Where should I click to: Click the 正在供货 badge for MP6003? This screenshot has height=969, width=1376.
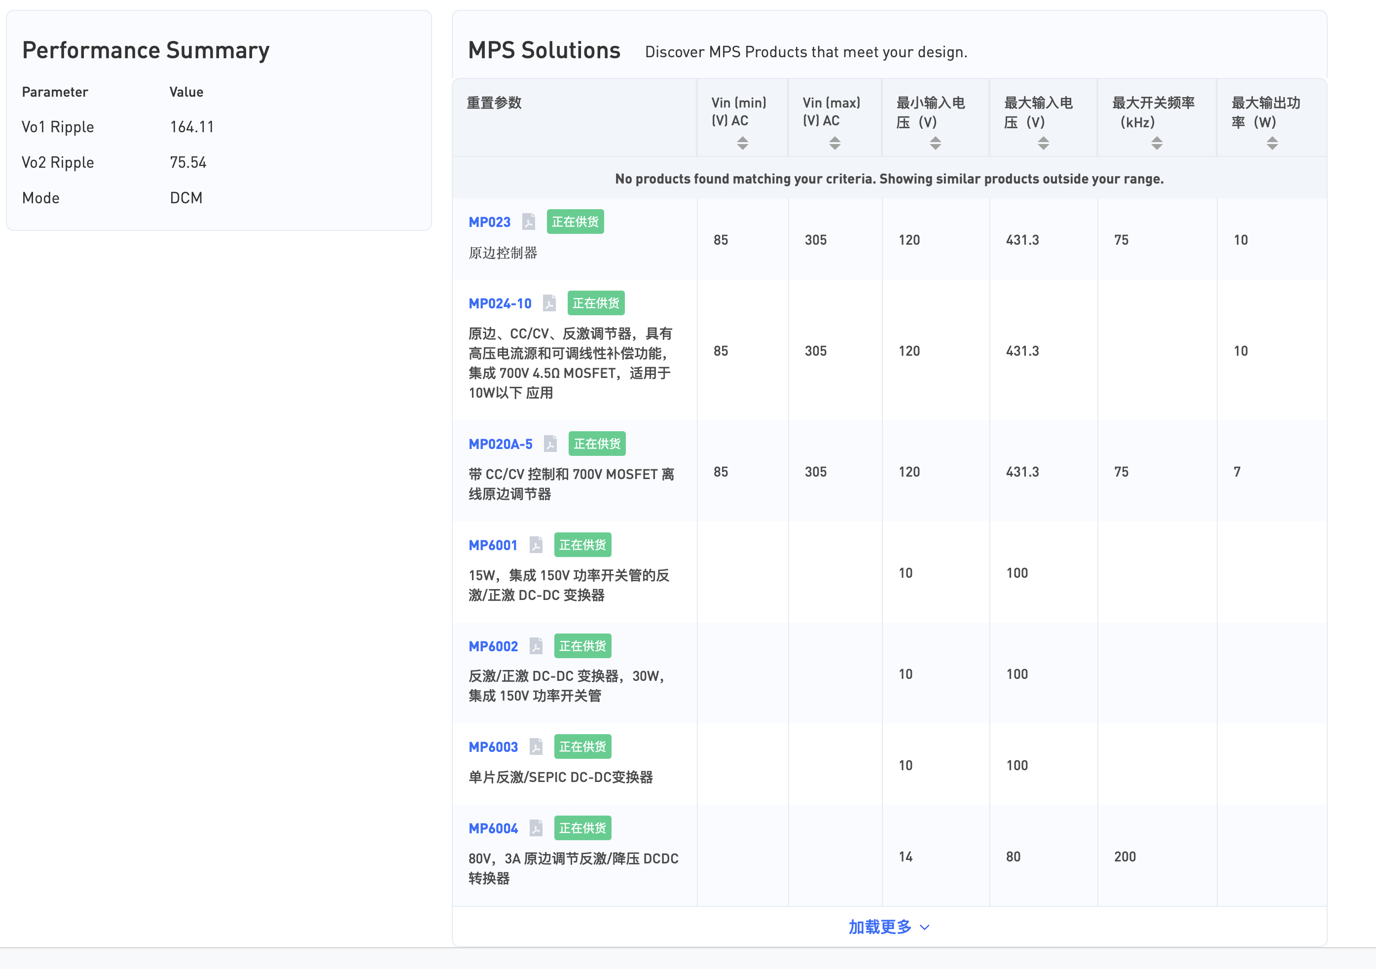point(582,746)
